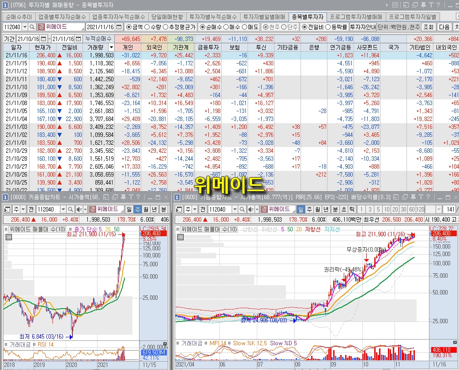Screen dimensions: 459x370
Task: Select the 월 monthly period in left chart
Action: (146, 209)
